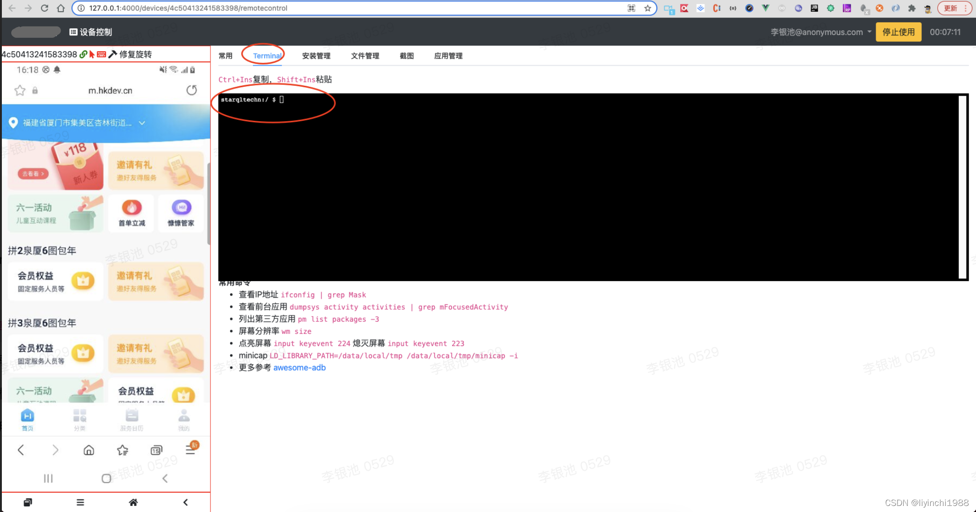
Task: Click the terminal vertical scrollbar
Action: 962,187
